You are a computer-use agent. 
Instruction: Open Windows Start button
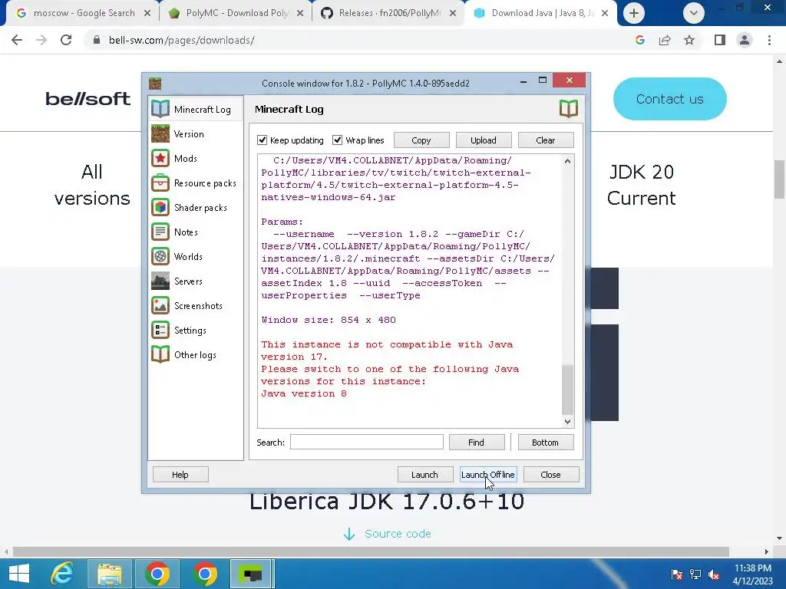19,574
